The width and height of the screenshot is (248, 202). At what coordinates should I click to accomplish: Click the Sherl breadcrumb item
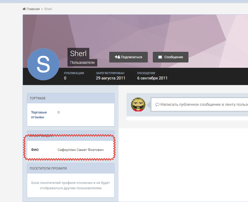48,9
